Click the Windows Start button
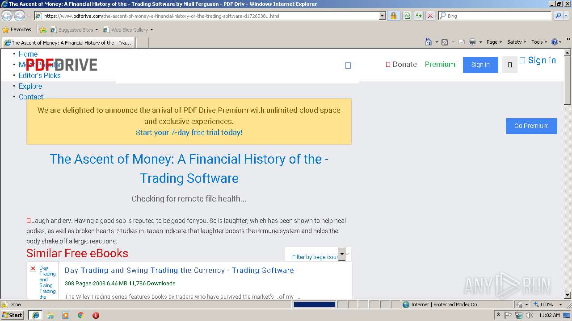The height and width of the screenshot is (321, 572). (x=13, y=315)
